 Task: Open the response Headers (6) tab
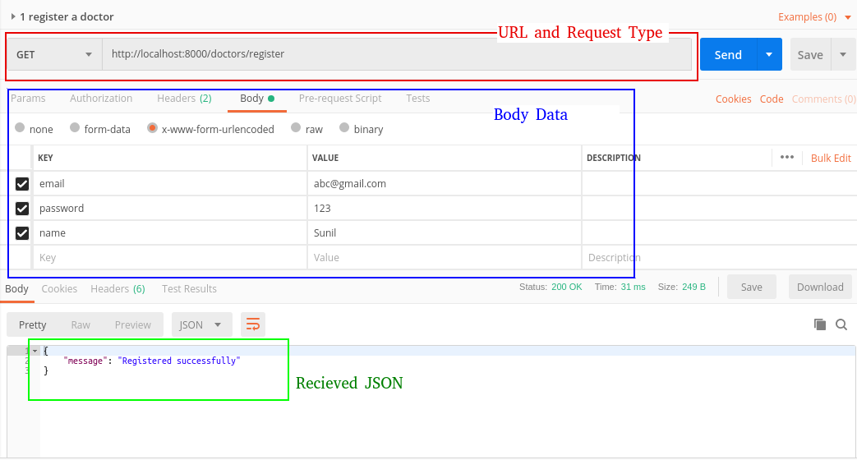[117, 288]
